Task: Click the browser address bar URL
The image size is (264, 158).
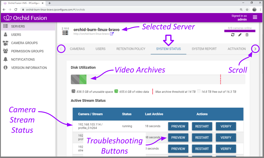Action: [55, 10]
